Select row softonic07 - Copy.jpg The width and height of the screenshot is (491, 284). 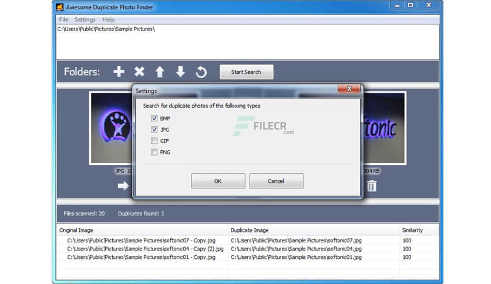[141, 241]
